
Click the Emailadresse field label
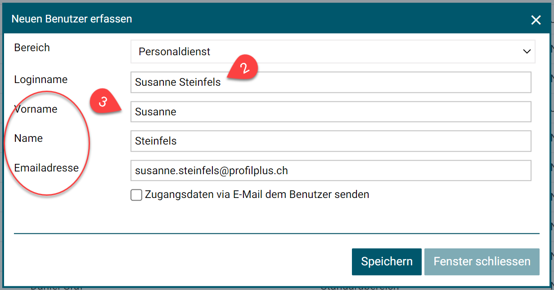click(x=46, y=168)
